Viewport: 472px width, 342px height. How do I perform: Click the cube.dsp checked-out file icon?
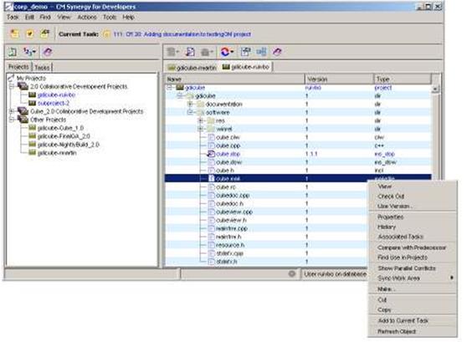(x=211, y=154)
